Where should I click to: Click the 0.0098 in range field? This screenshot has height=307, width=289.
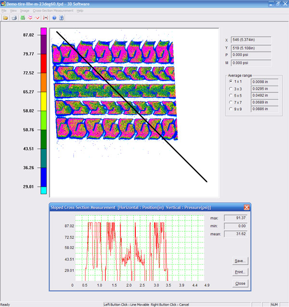pos(265,82)
